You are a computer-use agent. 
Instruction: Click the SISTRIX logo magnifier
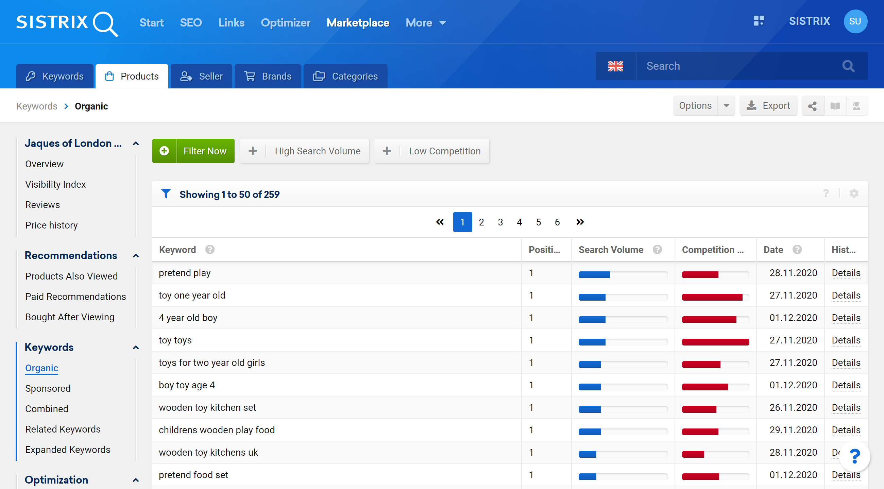click(x=105, y=24)
